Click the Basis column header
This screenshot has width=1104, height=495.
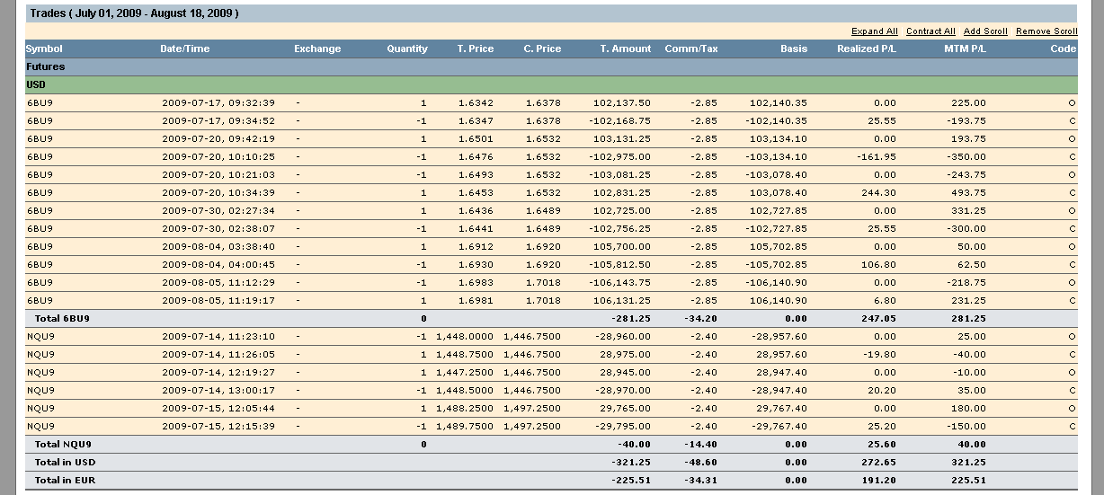(x=794, y=49)
